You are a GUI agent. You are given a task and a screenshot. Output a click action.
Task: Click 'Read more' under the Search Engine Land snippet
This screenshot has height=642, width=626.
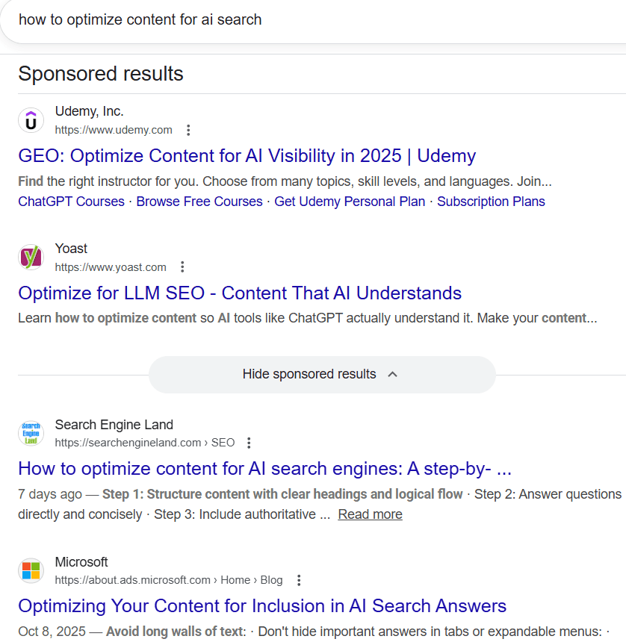click(370, 514)
